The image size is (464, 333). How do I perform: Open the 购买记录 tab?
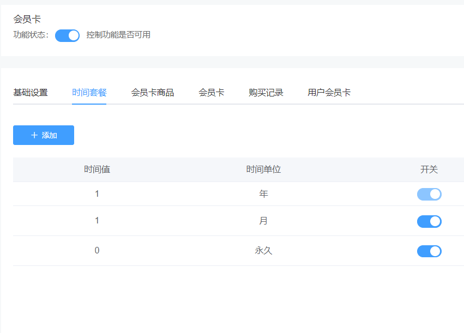coord(266,93)
